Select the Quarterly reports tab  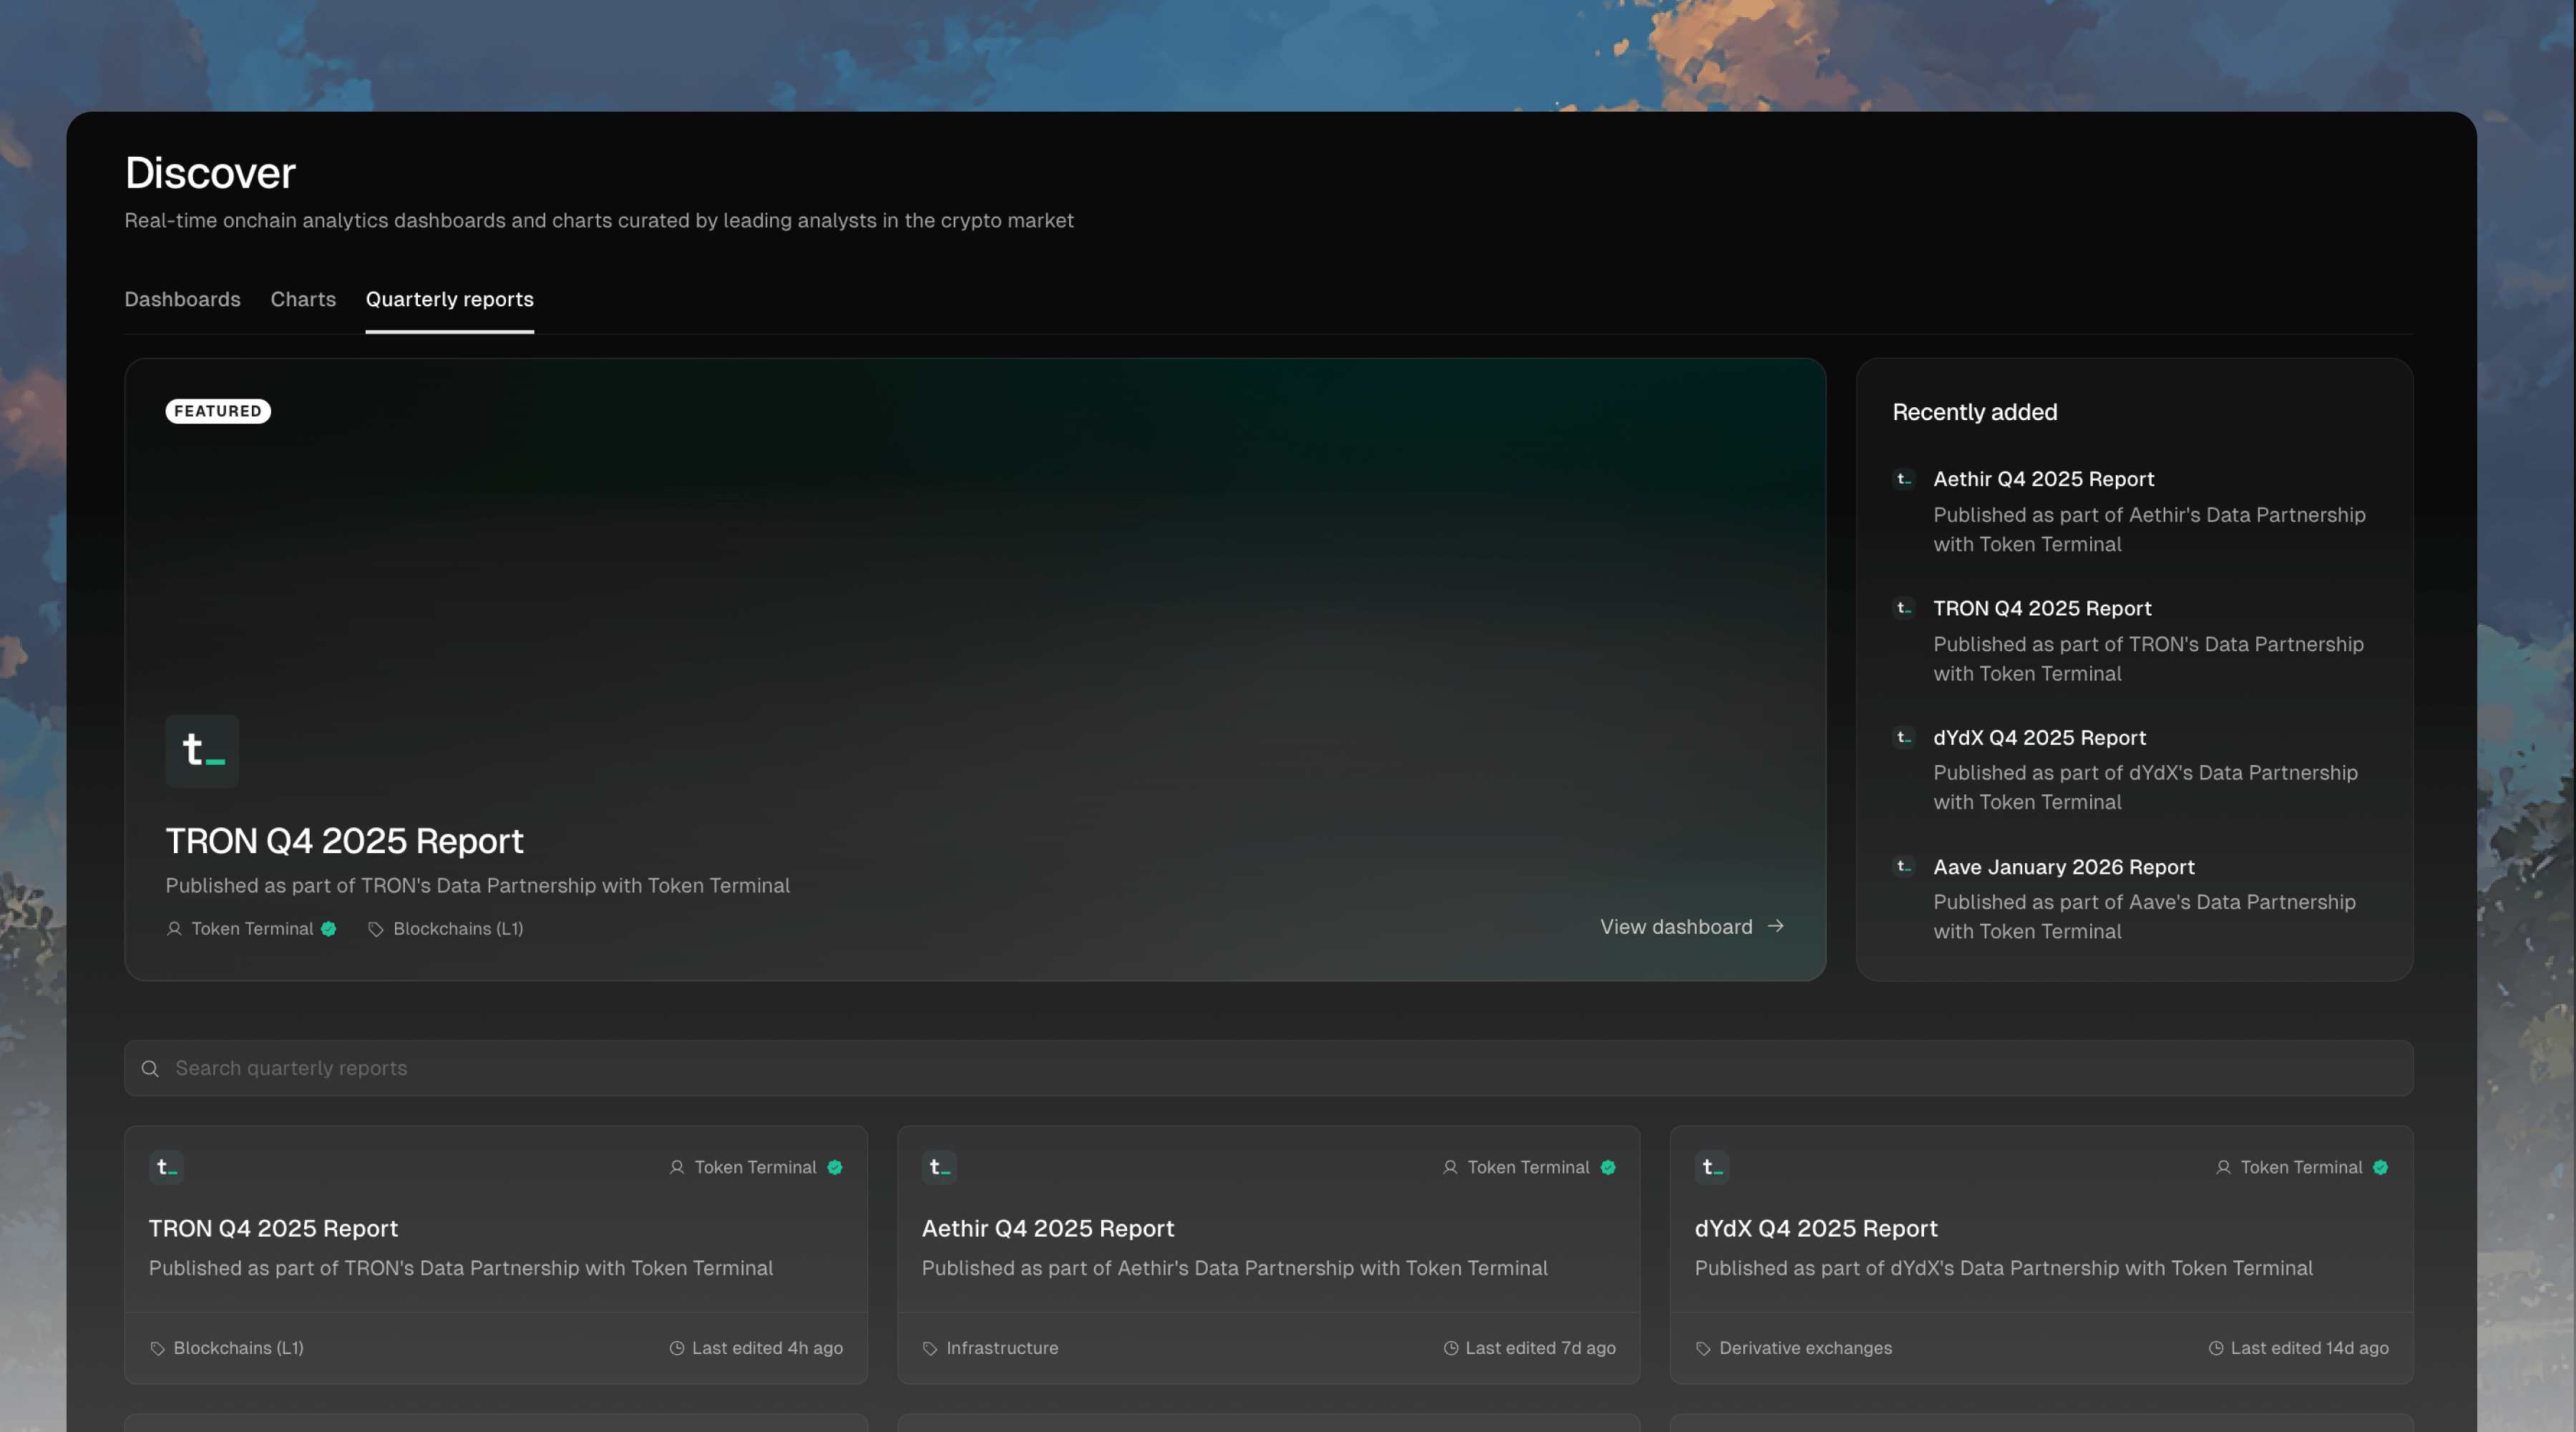[x=449, y=299]
